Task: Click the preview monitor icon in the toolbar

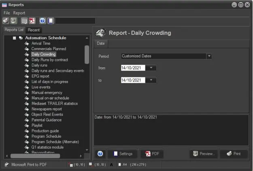Action: pyautogui.click(x=14, y=21)
